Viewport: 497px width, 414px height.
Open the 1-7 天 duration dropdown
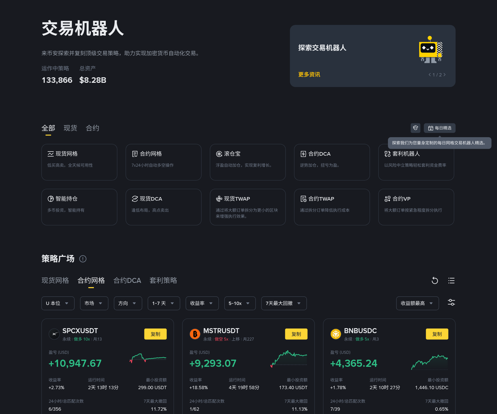(x=164, y=303)
